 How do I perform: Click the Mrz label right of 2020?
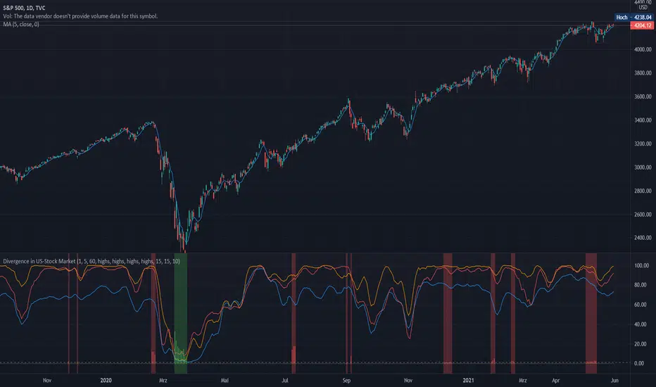pyautogui.click(x=163, y=380)
